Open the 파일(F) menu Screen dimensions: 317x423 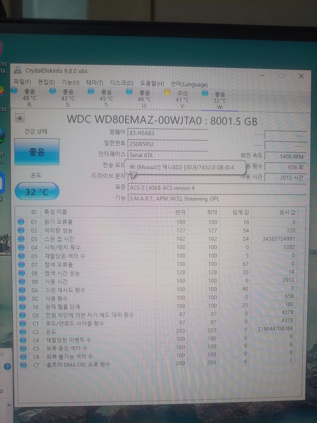(22, 82)
